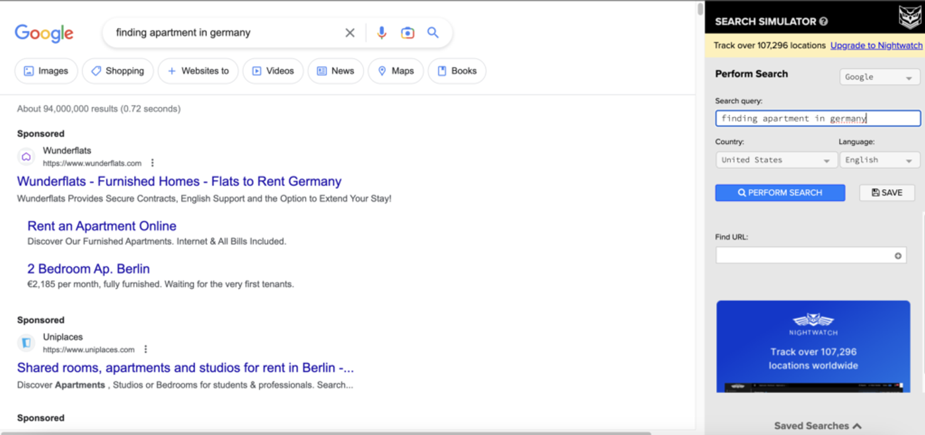Open the Country dropdown
The image size is (925, 435).
[776, 159]
